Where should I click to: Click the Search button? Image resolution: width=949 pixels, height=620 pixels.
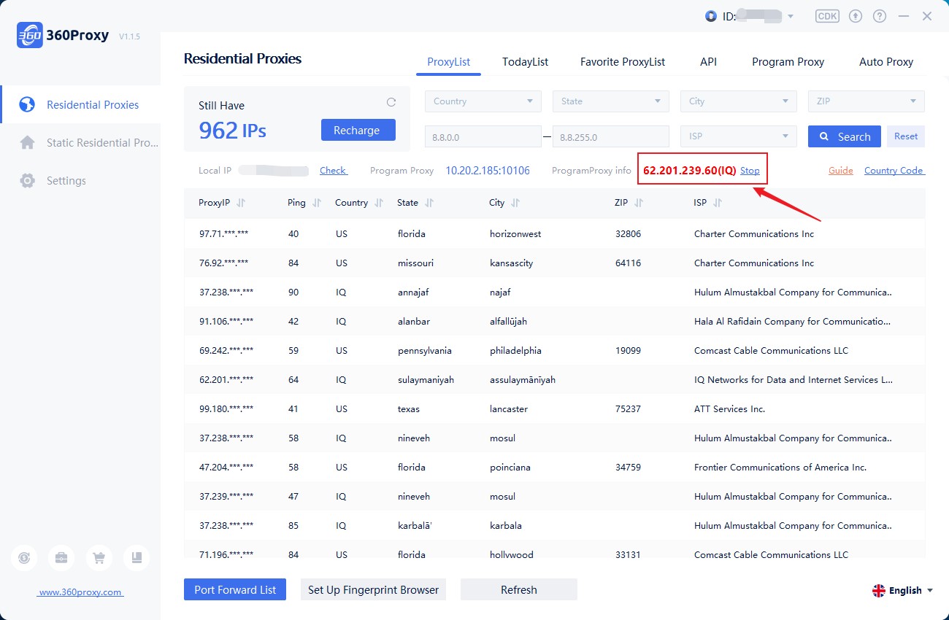click(x=845, y=136)
